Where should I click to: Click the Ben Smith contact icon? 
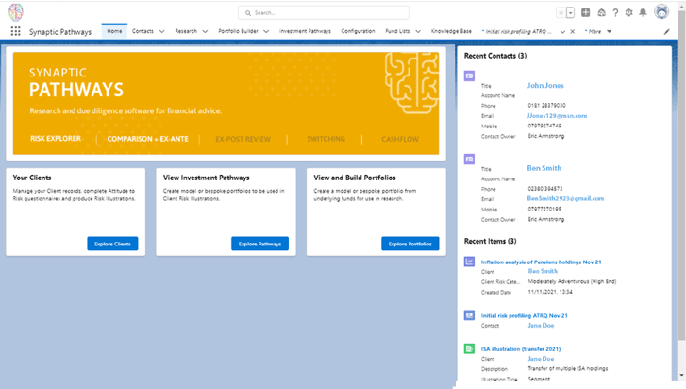[469, 159]
